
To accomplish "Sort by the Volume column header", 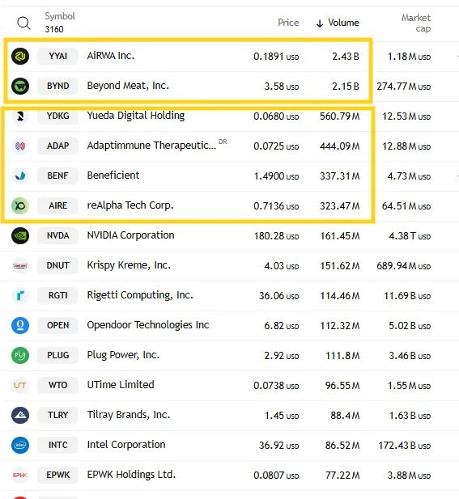I will point(338,23).
